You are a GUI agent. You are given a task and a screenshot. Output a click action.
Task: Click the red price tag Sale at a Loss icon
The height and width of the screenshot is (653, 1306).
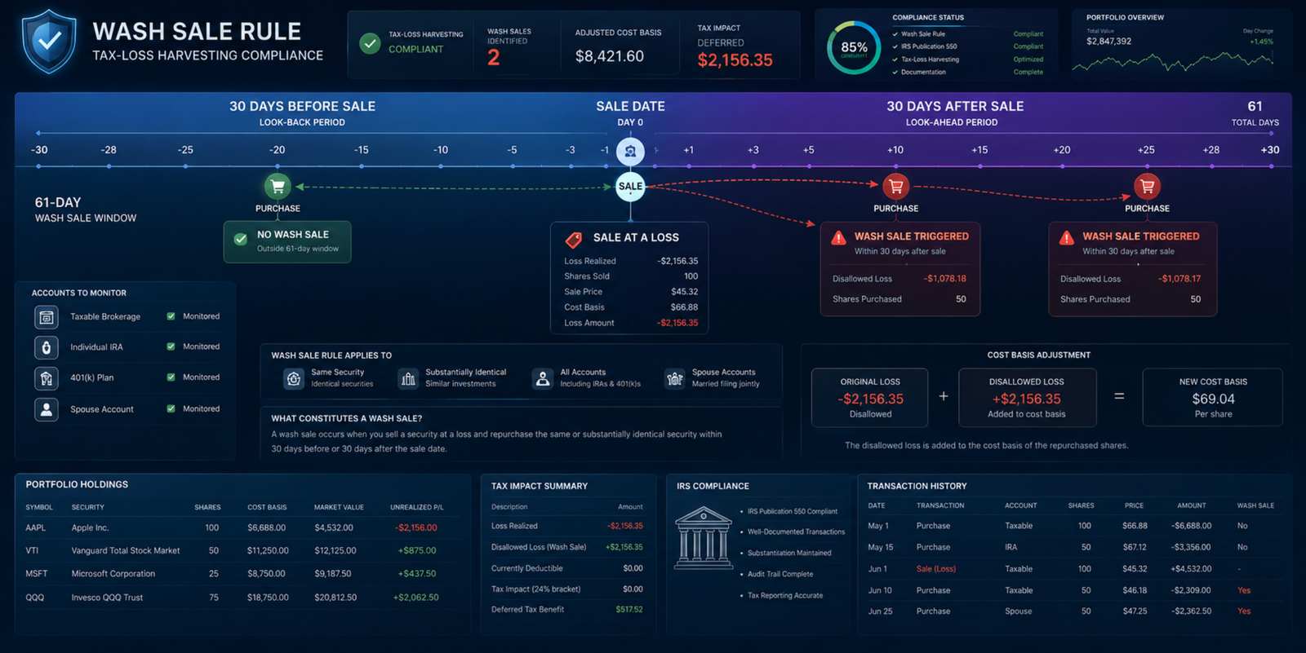click(574, 239)
